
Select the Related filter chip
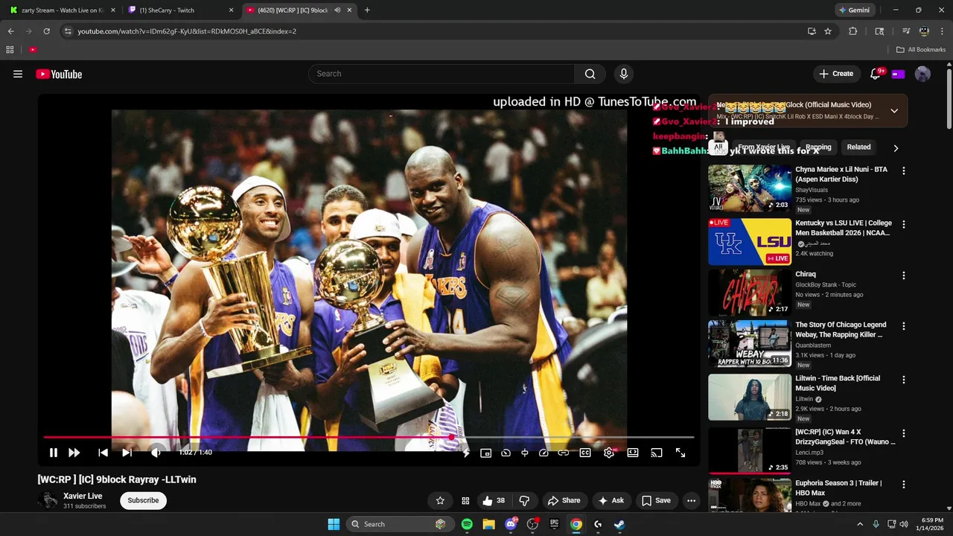click(x=858, y=147)
